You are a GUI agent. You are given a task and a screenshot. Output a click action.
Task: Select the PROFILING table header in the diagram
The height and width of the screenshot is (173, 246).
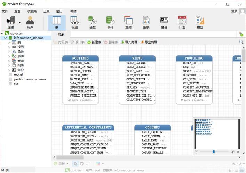pyautogui.click(x=194, y=58)
